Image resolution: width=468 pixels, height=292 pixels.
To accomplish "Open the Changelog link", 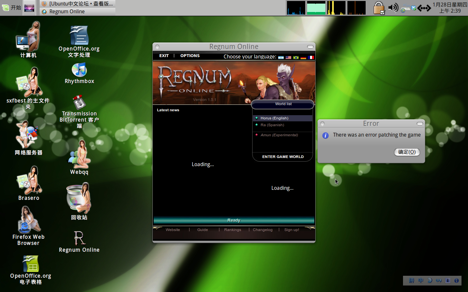I will coord(263,230).
